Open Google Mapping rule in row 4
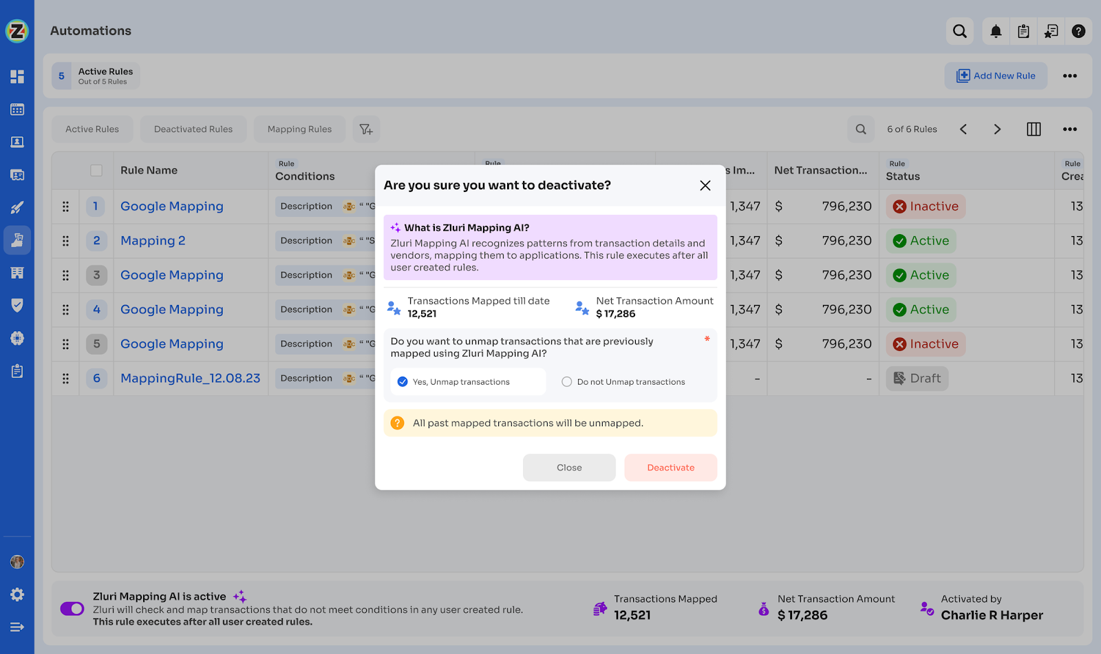 (x=172, y=309)
